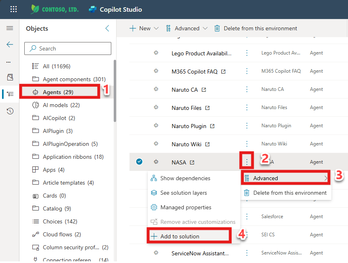Choose See solution layers
The width and height of the screenshot is (348, 263).
click(x=193, y=193)
